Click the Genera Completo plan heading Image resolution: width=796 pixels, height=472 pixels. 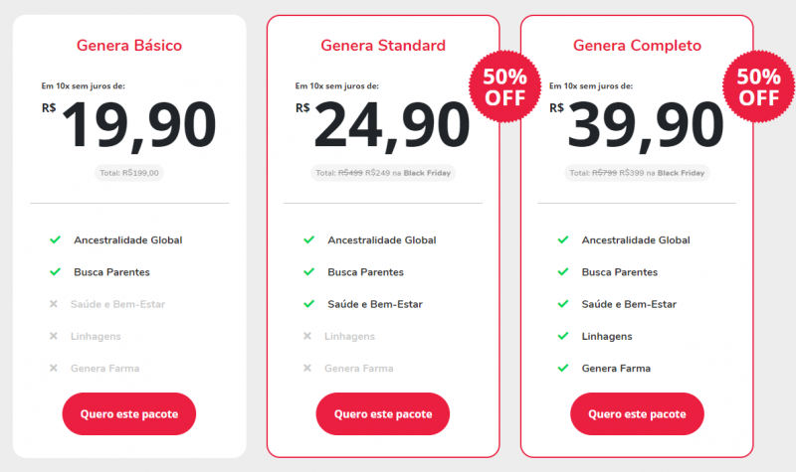click(637, 45)
